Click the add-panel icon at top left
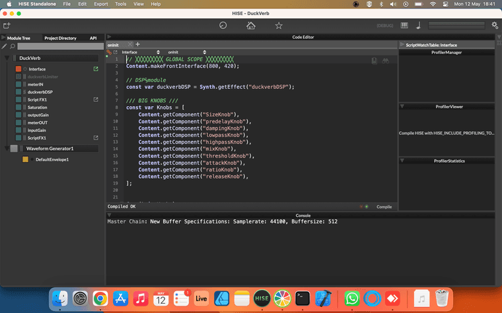The width and height of the screenshot is (502, 313). click(7, 26)
